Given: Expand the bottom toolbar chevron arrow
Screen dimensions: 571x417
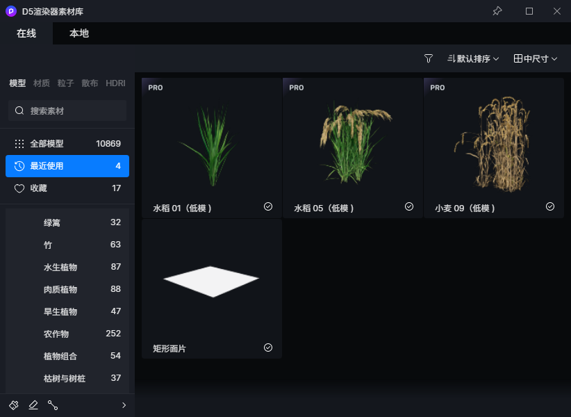Looking at the screenshot, I should point(124,405).
